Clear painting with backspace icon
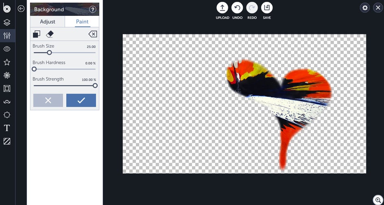This screenshot has height=205, width=384. (93, 34)
